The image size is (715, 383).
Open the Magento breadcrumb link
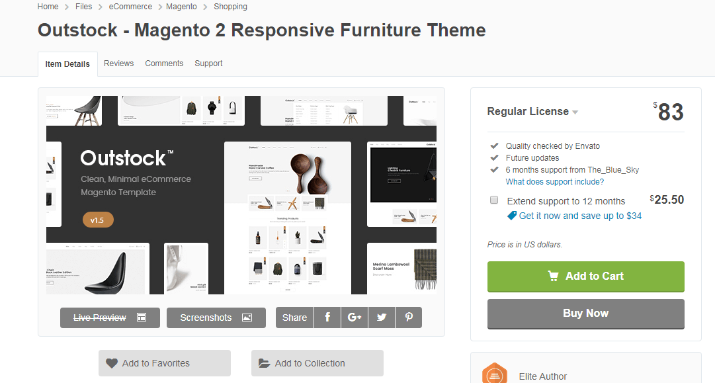pyautogui.click(x=181, y=7)
